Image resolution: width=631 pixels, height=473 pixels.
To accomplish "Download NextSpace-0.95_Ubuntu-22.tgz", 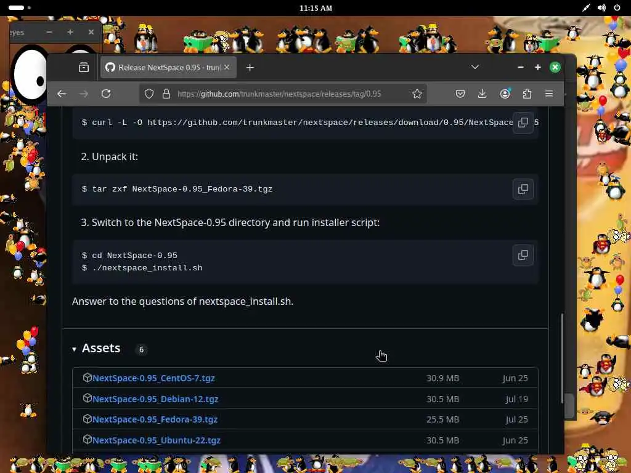I will (156, 440).
